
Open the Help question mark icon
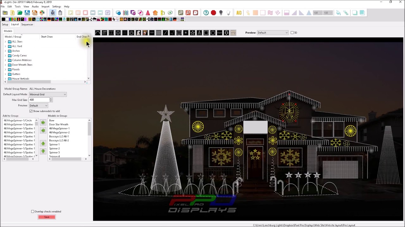206,13
